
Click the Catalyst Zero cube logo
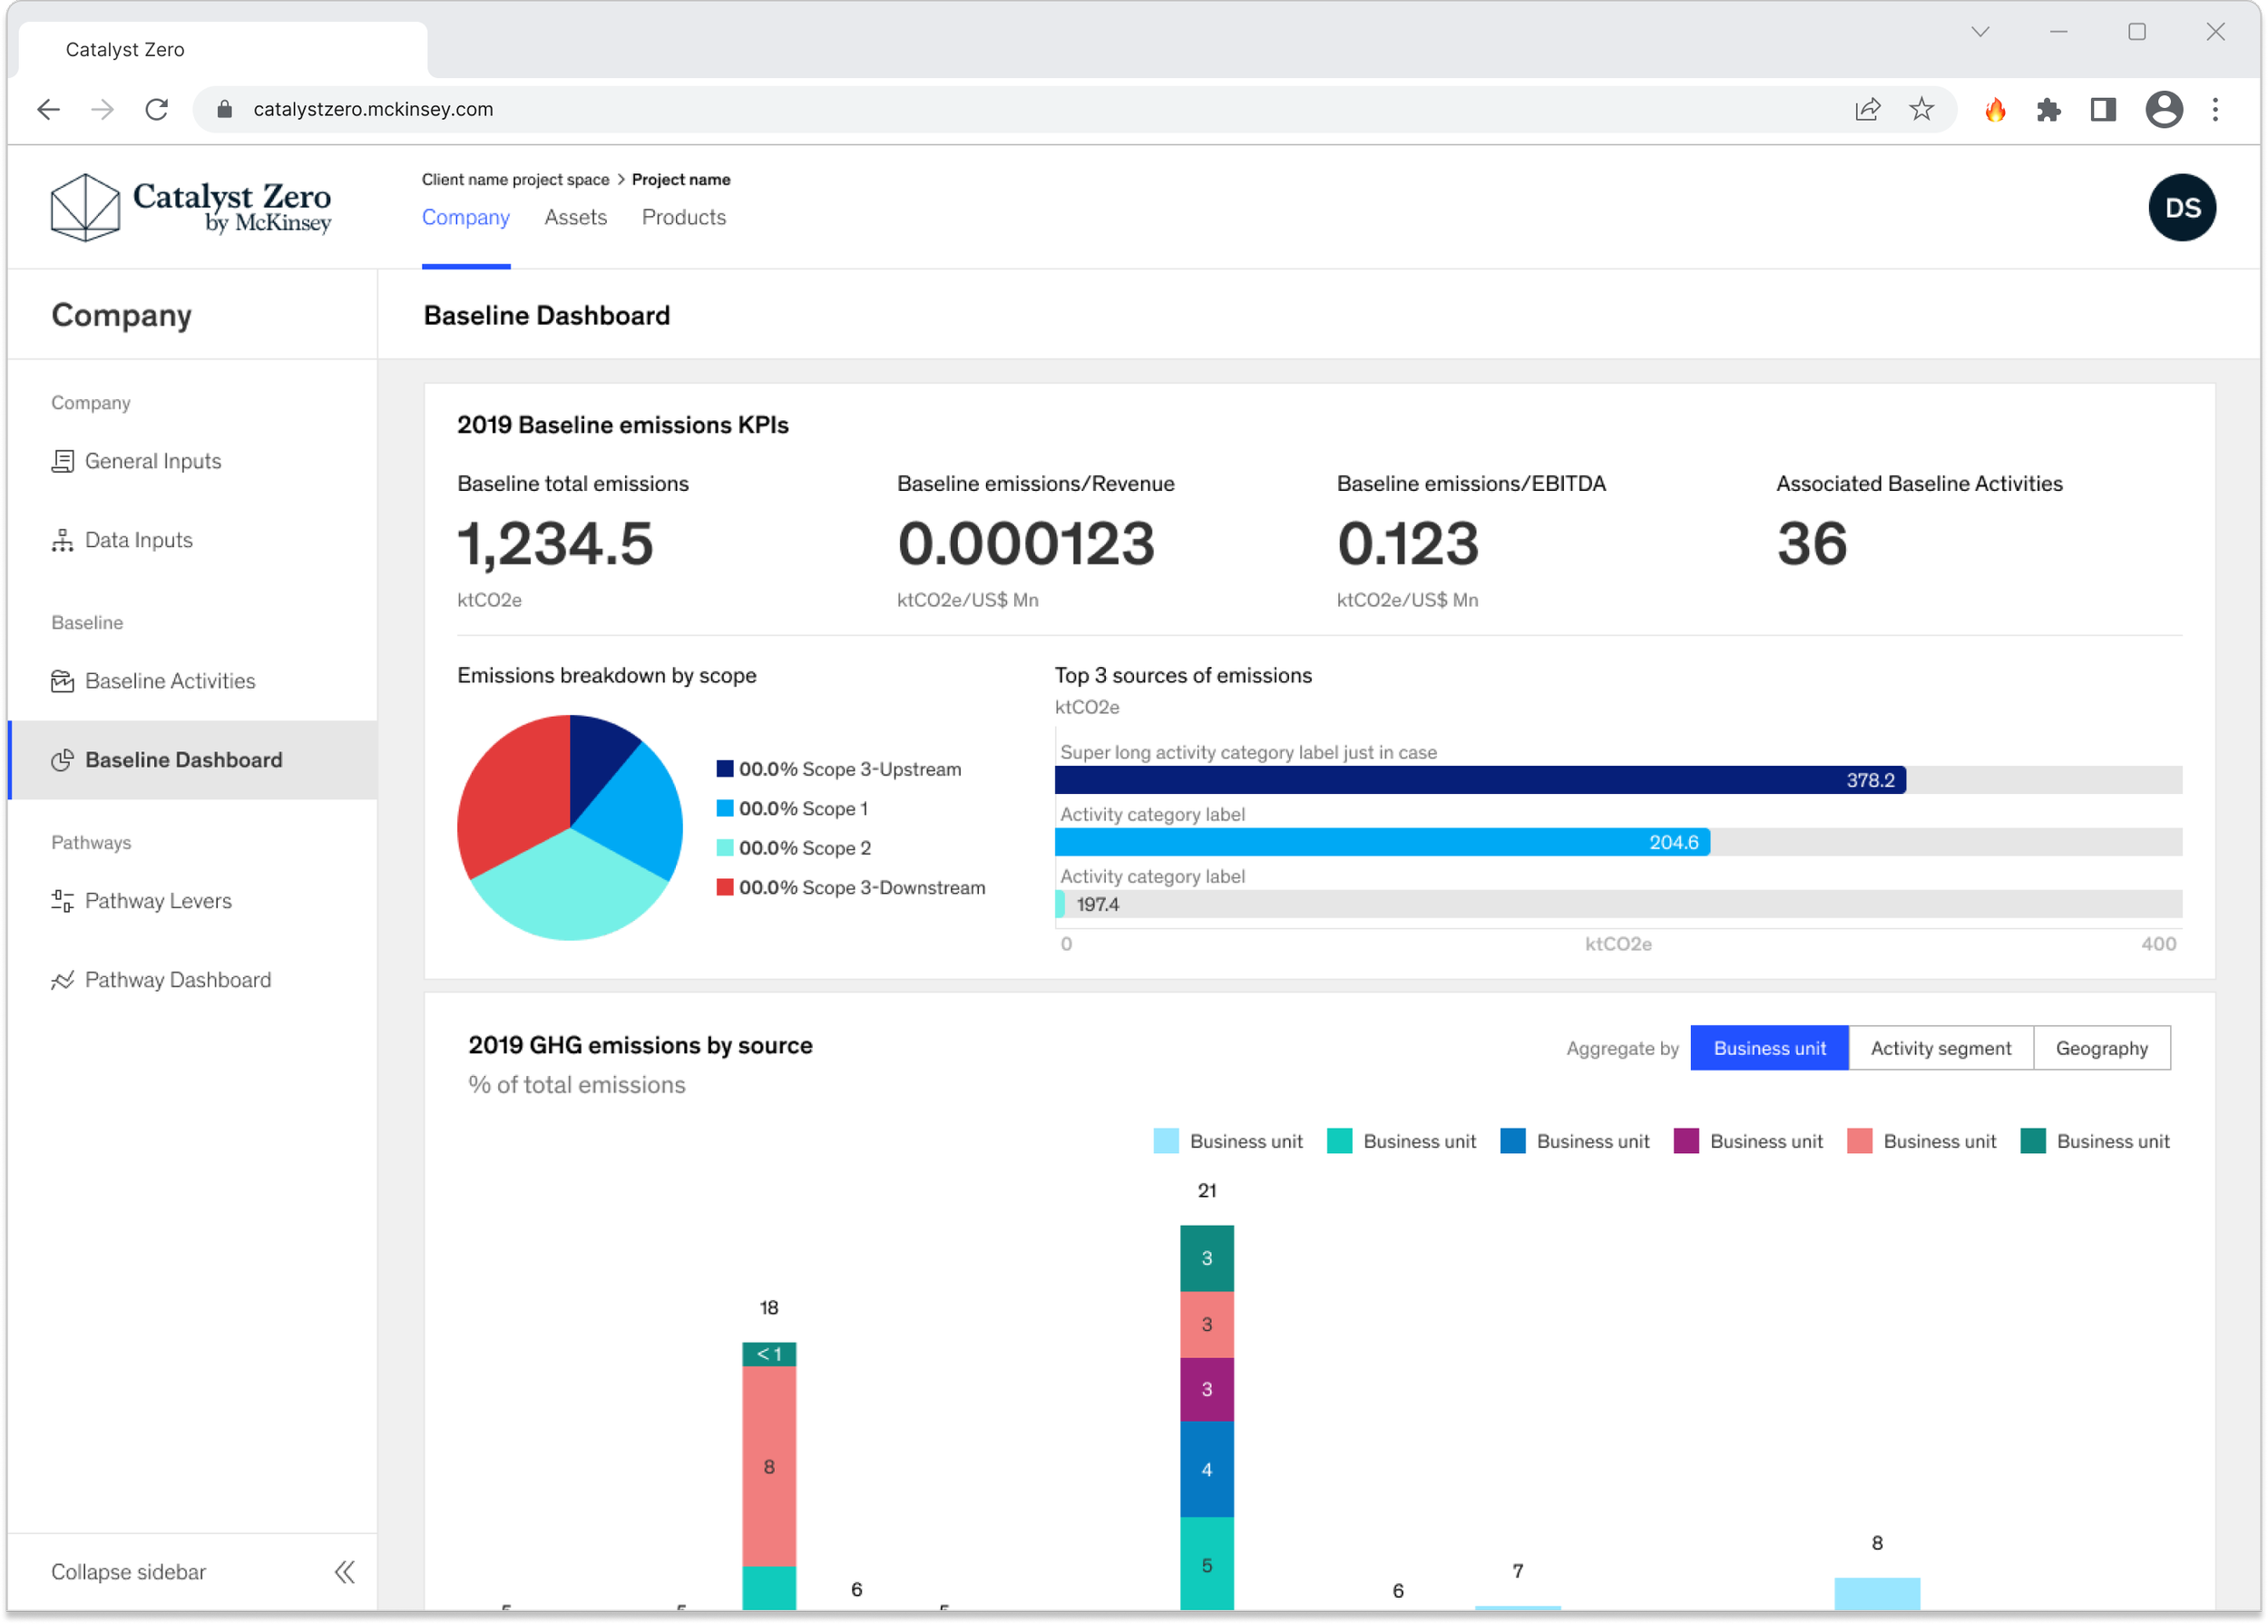(86, 207)
